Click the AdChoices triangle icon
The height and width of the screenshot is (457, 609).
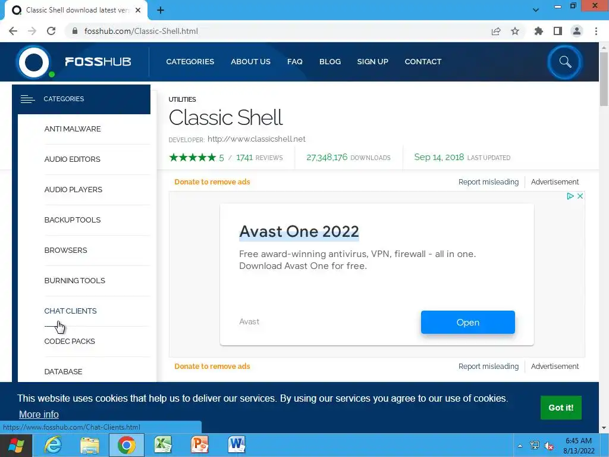tap(570, 196)
